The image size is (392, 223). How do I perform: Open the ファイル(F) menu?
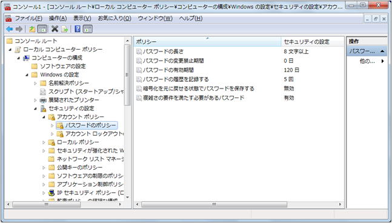click(x=28, y=19)
